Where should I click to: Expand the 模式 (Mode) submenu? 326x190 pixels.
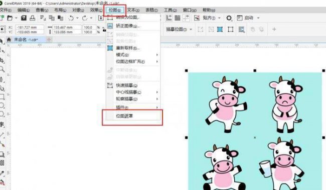pos(133,54)
